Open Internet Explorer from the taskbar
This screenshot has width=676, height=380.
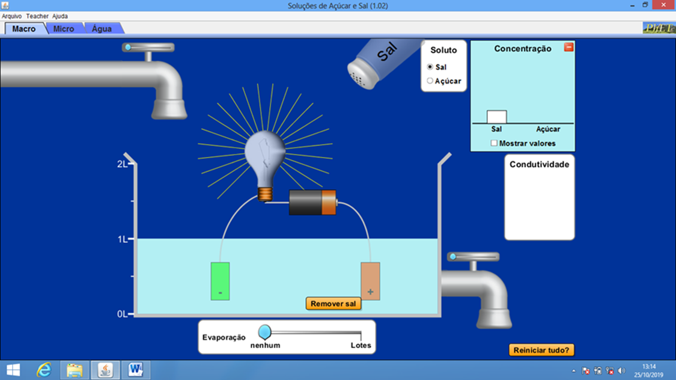(44, 369)
